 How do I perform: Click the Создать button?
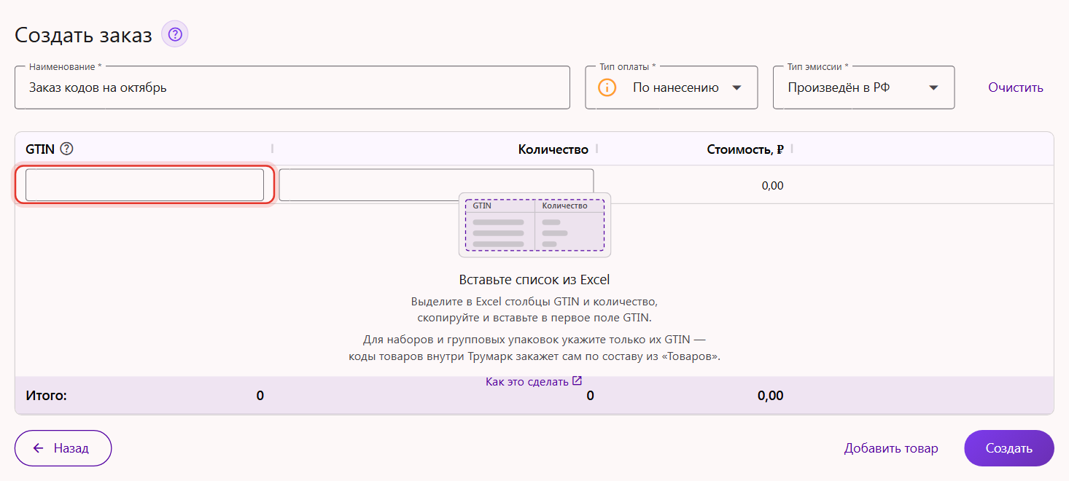[1009, 448]
